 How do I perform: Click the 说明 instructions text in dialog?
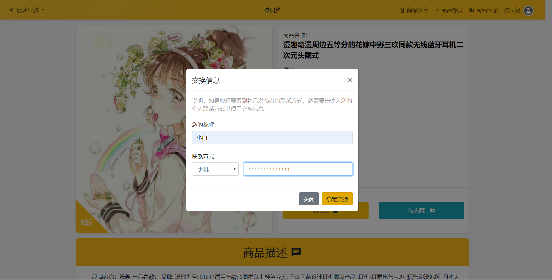point(272,105)
